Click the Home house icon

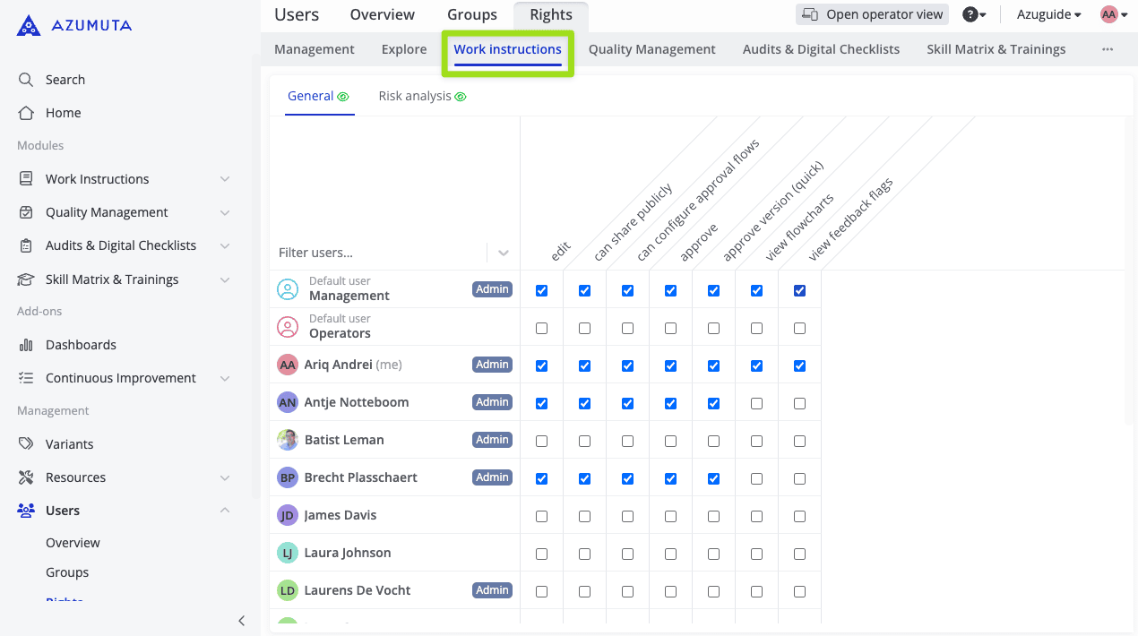26,113
